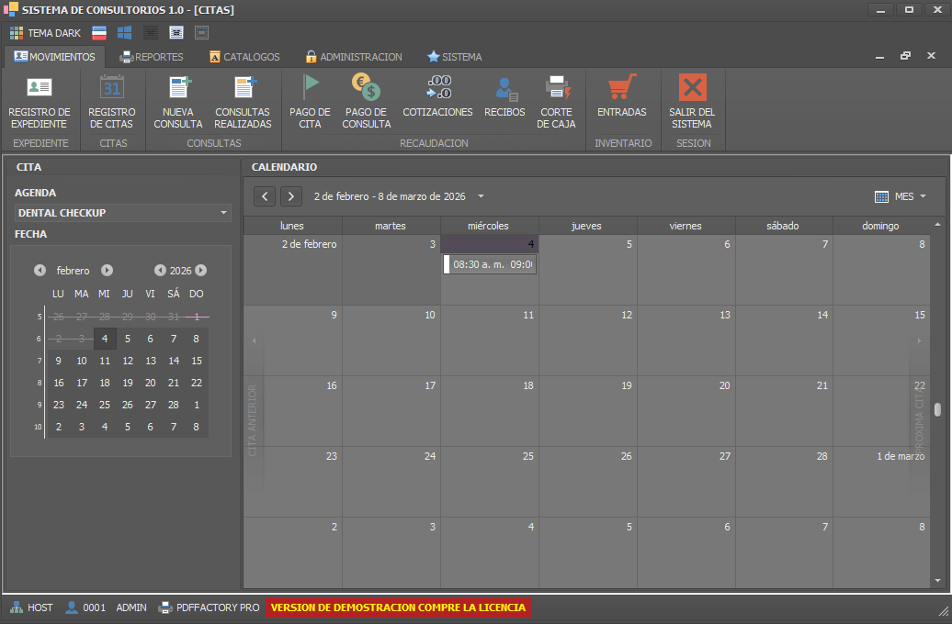Select Pago de Cita flag icon
Viewport: 952px width, 624px height.
tap(311, 88)
